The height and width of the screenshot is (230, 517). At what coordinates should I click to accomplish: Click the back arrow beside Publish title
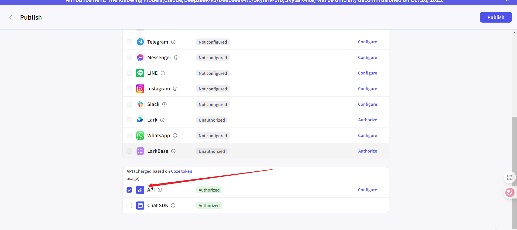11,17
